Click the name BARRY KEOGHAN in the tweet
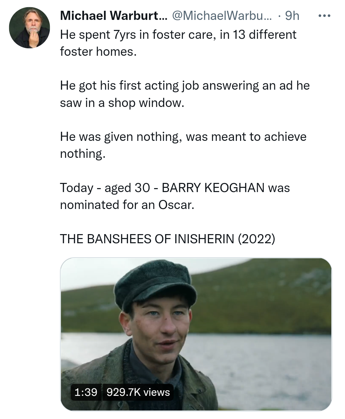This screenshot has height=419, width=345. tap(213, 188)
